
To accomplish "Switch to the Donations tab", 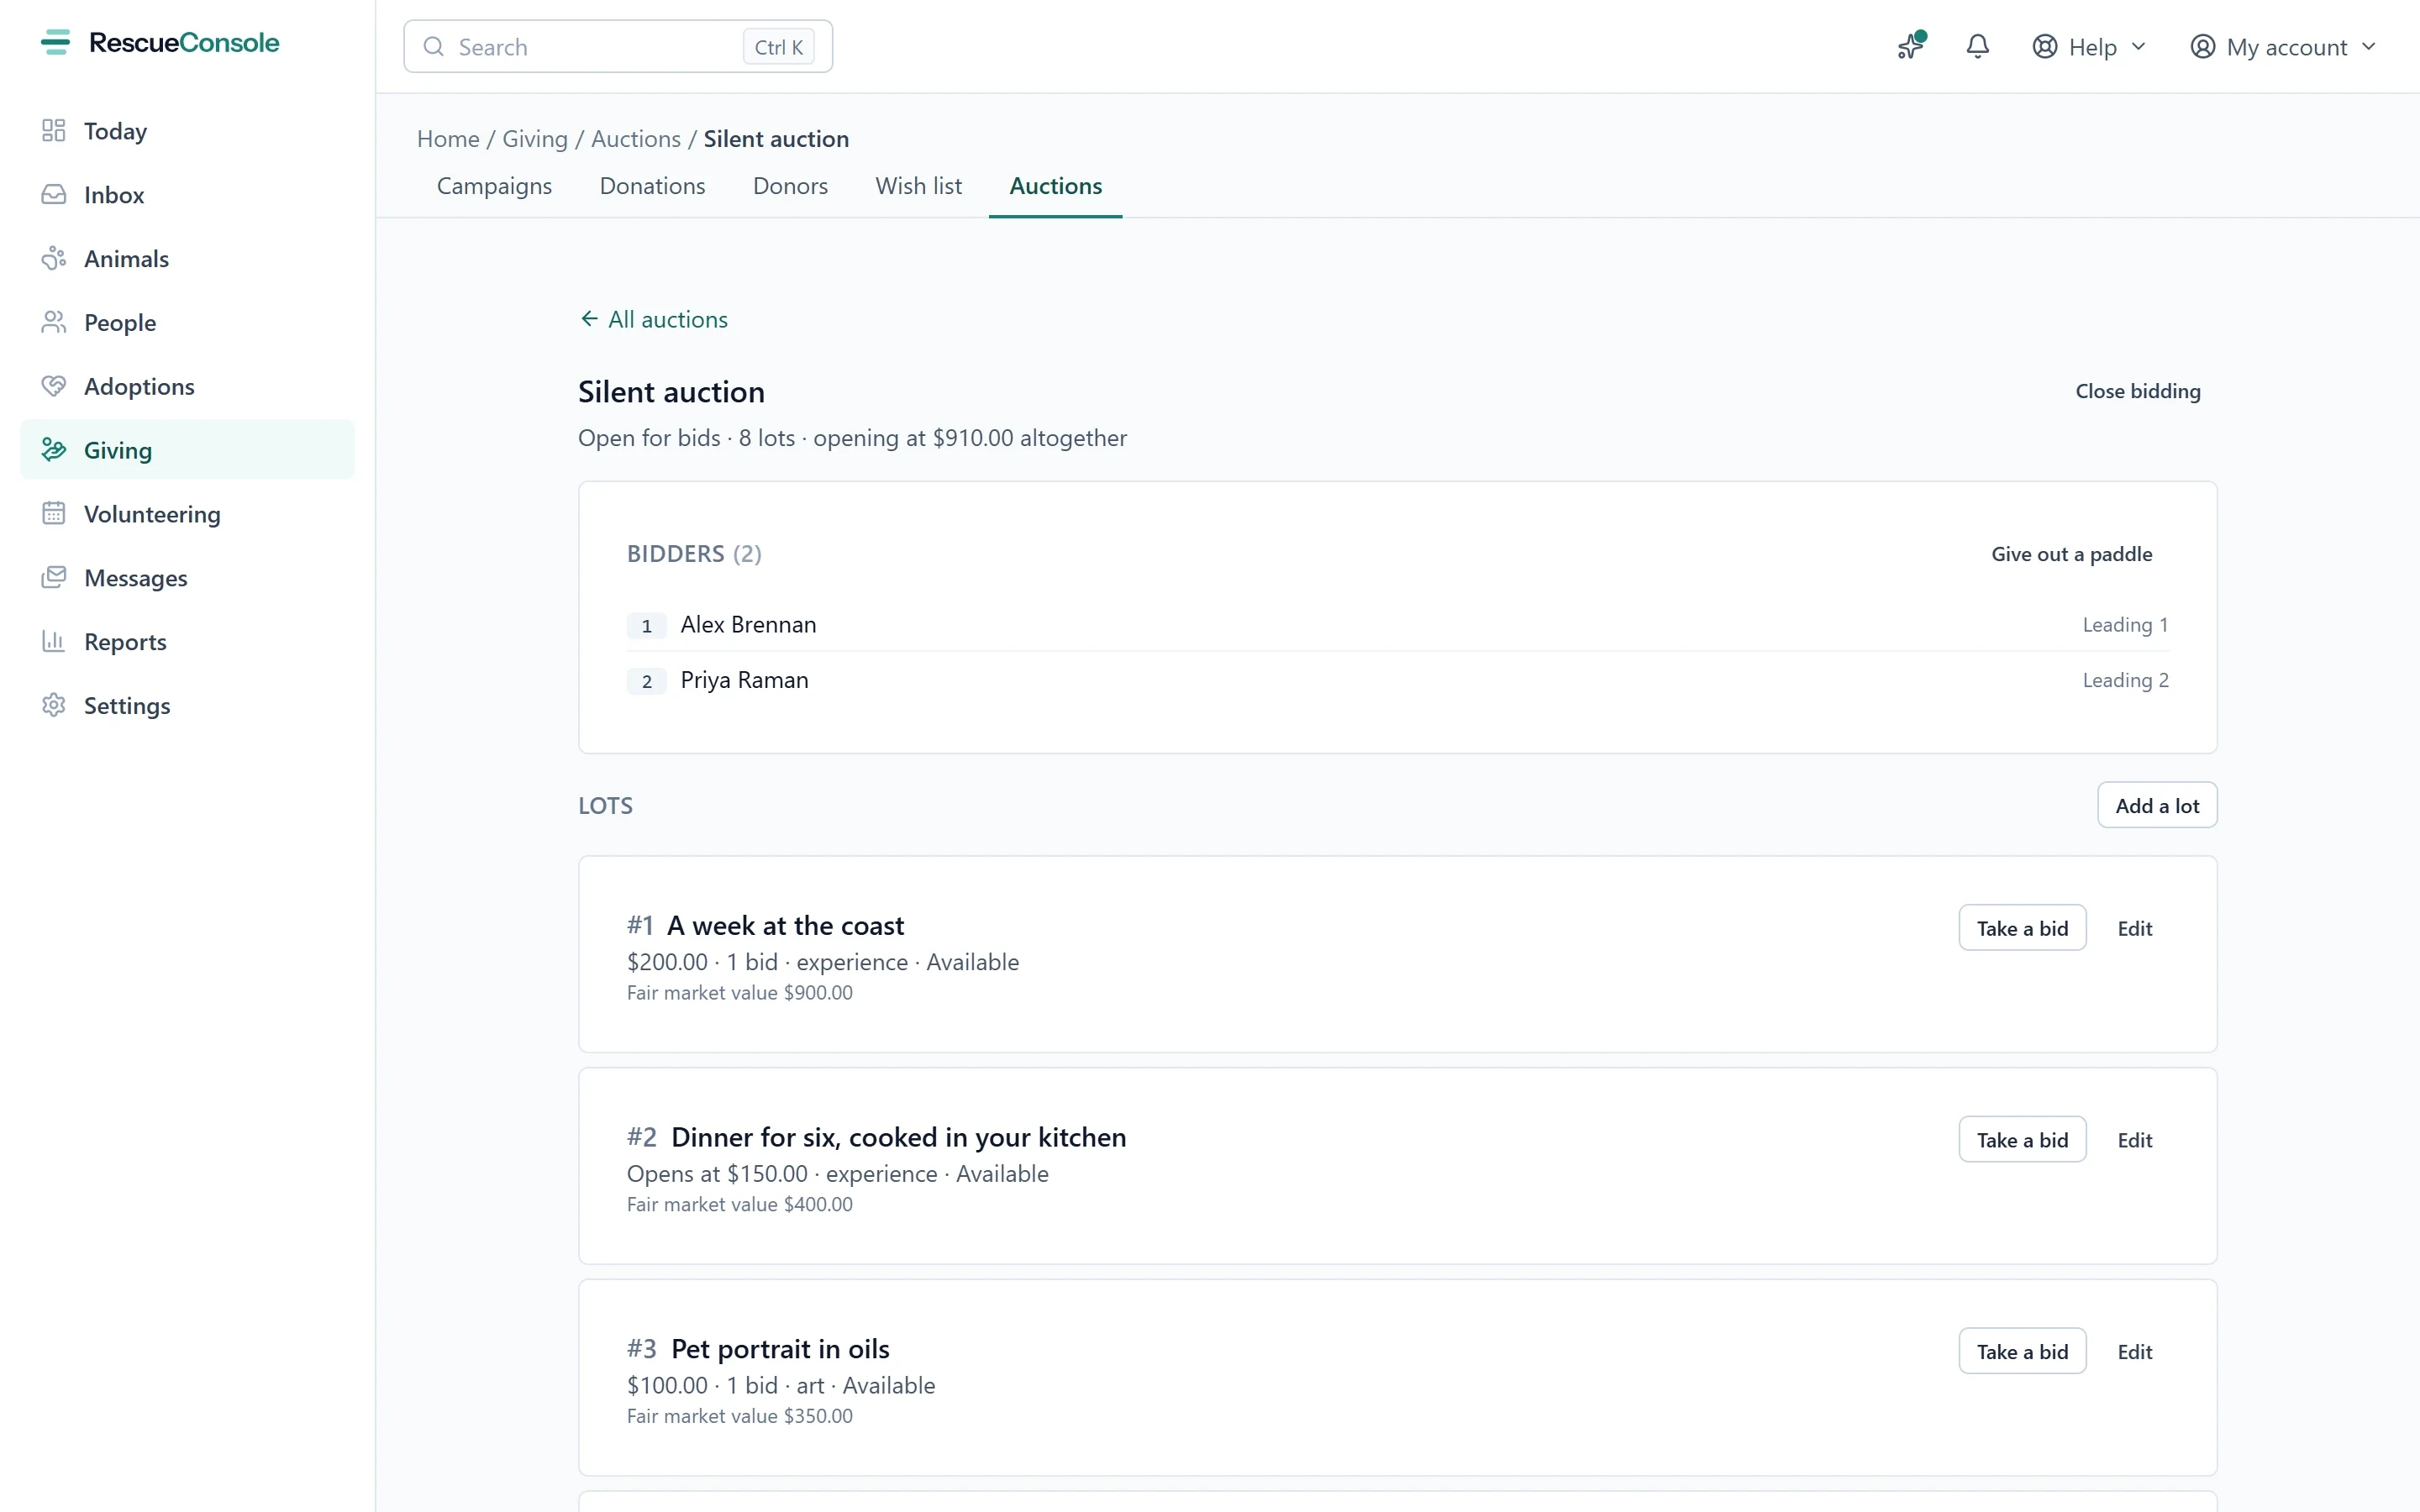I will 652,186.
